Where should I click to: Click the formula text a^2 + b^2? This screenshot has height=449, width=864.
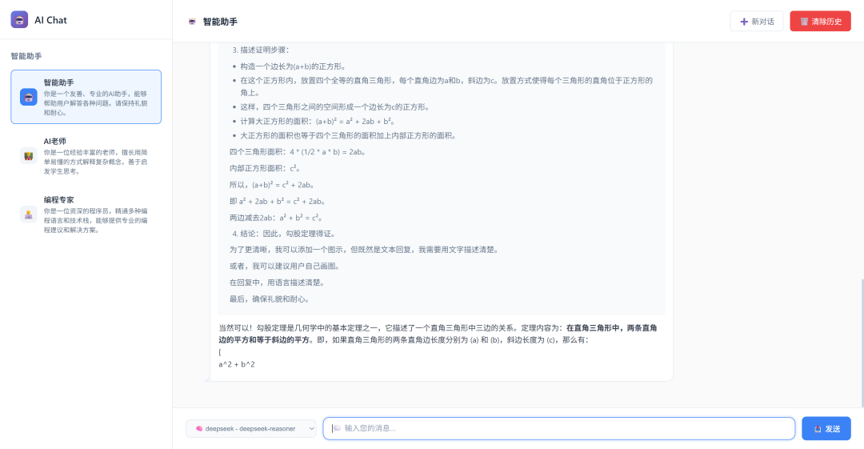pos(236,364)
